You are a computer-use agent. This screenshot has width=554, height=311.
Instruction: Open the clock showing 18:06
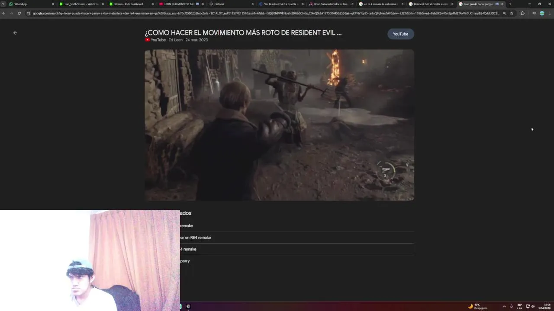544,306
